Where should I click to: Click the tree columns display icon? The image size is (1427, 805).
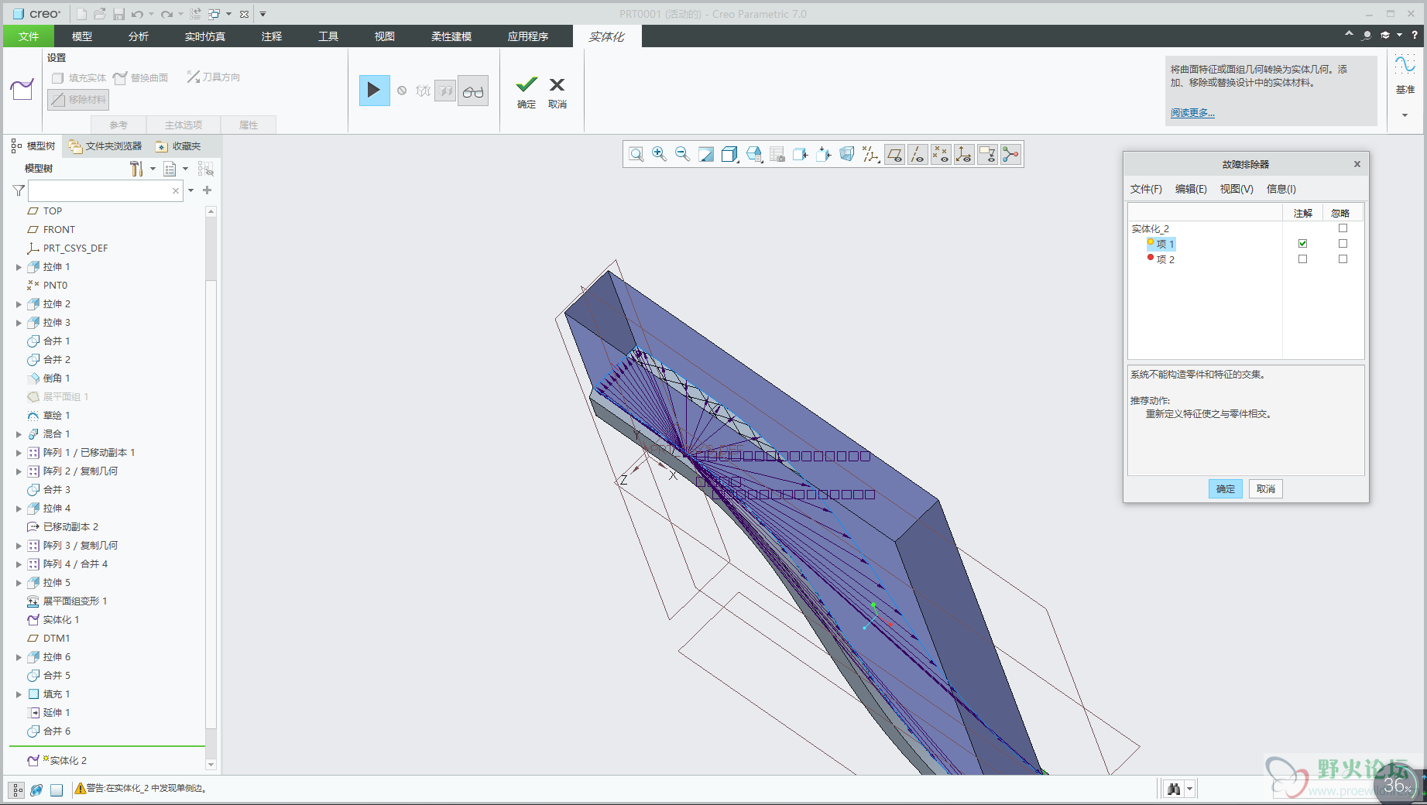[170, 169]
